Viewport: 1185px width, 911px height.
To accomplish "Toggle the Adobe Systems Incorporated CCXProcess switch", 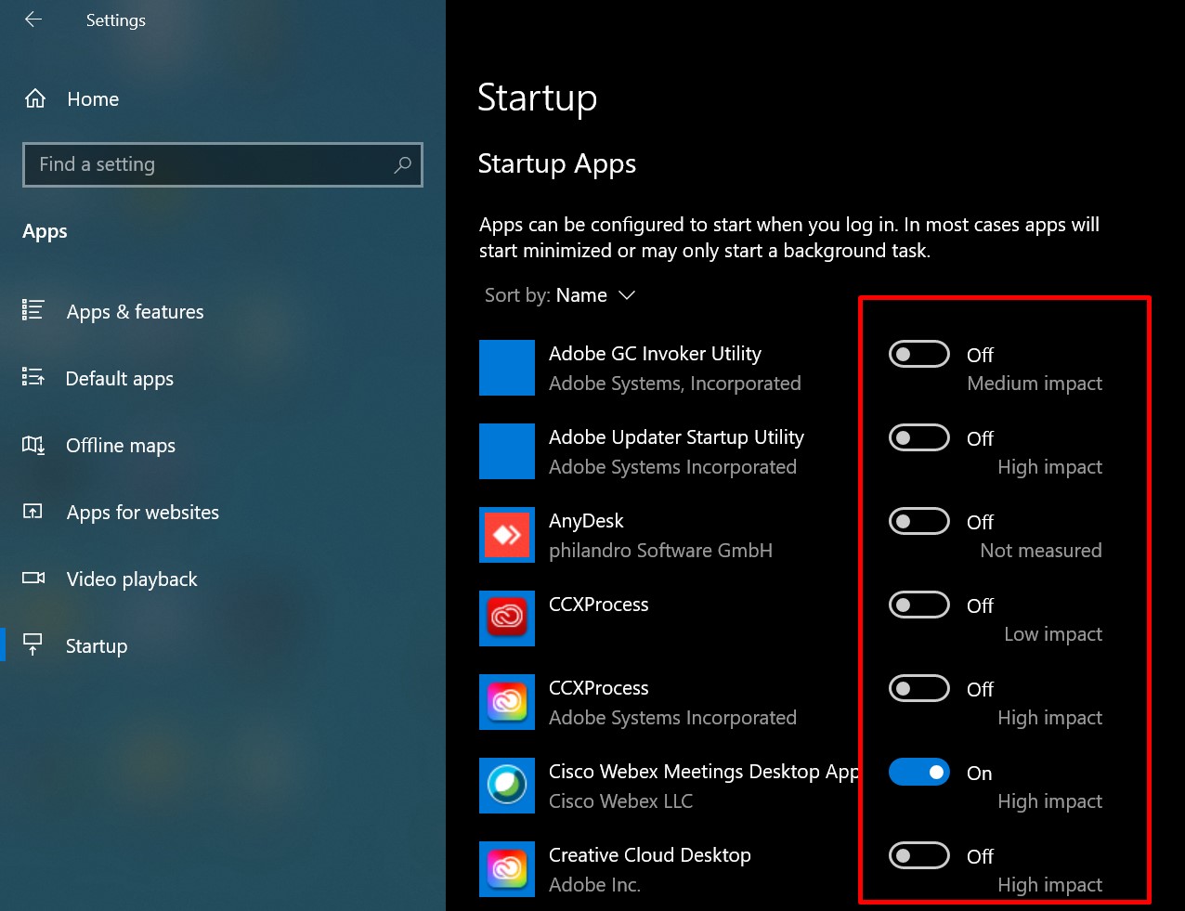I will click(919, 688).
